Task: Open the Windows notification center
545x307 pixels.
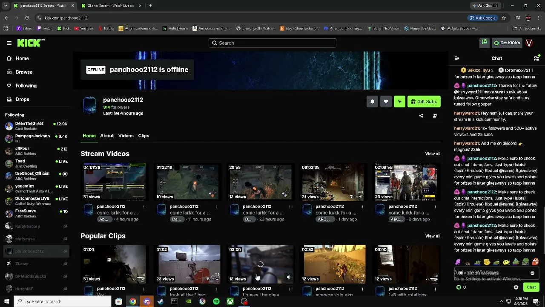Action: point(536,301)
